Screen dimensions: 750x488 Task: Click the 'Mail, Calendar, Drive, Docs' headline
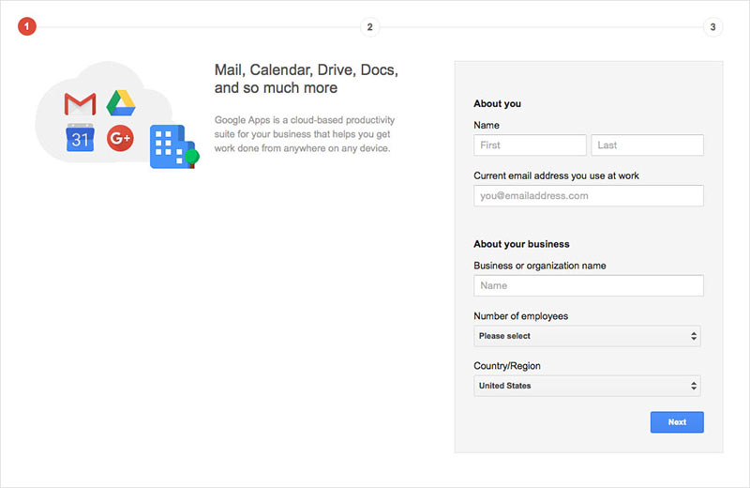coord(307,79)
